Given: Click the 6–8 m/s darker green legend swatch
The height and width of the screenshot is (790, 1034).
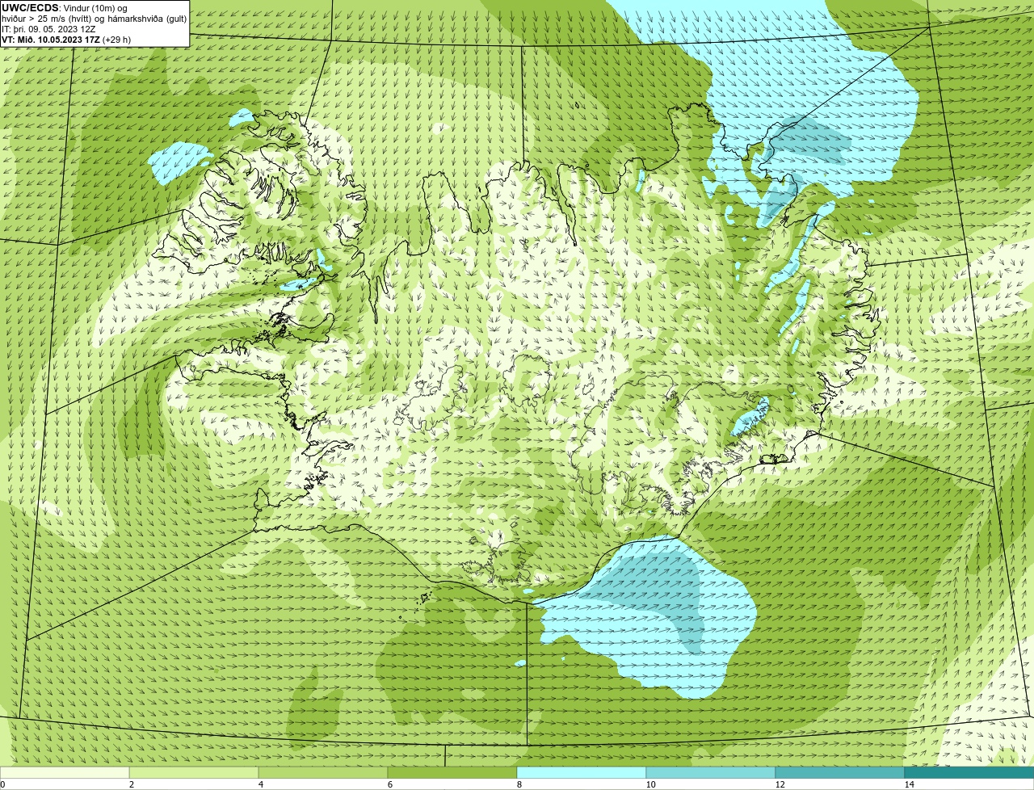Looking at the screenshot, I should coord(452,772).
